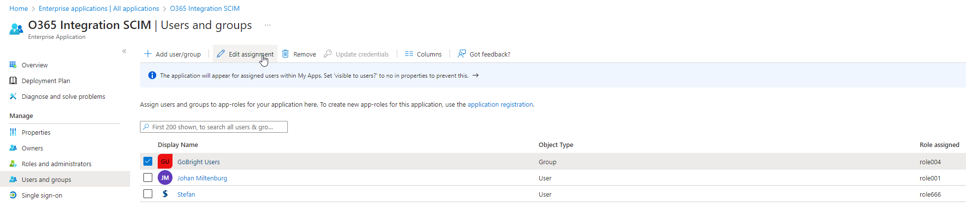Image resolution: width=966 pixels, height=205 pixels.
Task: Click the Edit assignment pencil icon
Action: (221, 54)
